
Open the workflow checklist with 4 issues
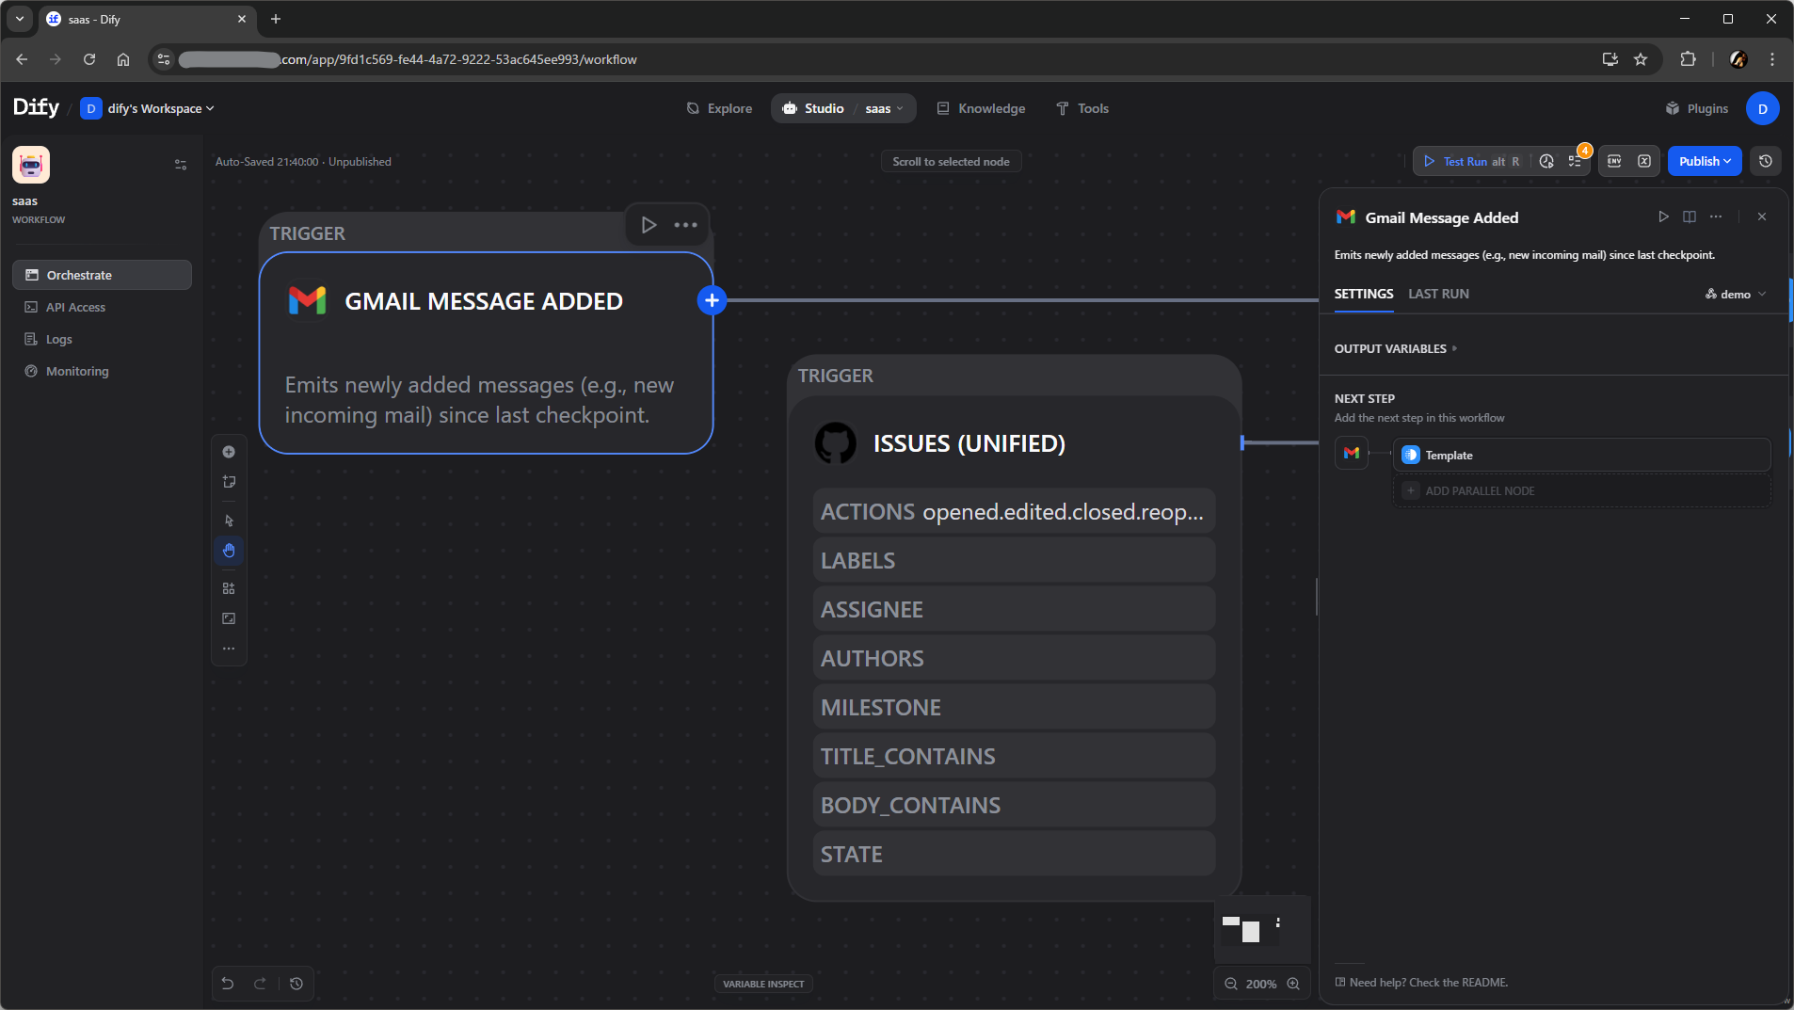click(1576, 161)
